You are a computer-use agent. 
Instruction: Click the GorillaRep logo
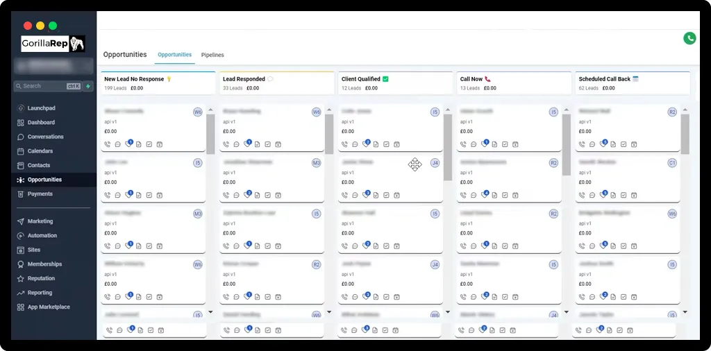(53, 44)
